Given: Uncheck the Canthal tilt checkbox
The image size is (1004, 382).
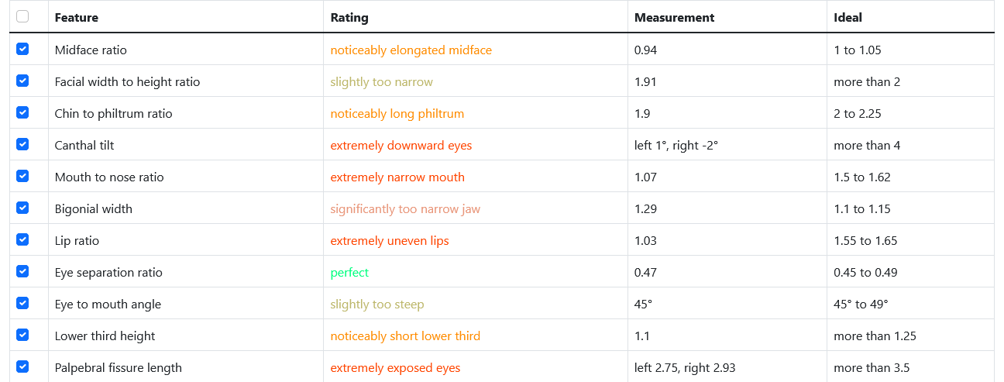Looking at the screenshot, I should pyautogui.click(x=22, y=144).
